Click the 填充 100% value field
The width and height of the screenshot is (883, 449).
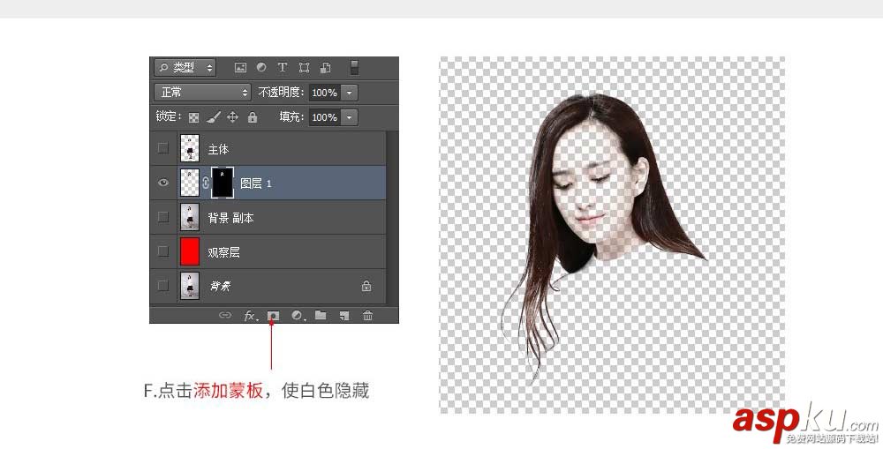tap(325, 117)
